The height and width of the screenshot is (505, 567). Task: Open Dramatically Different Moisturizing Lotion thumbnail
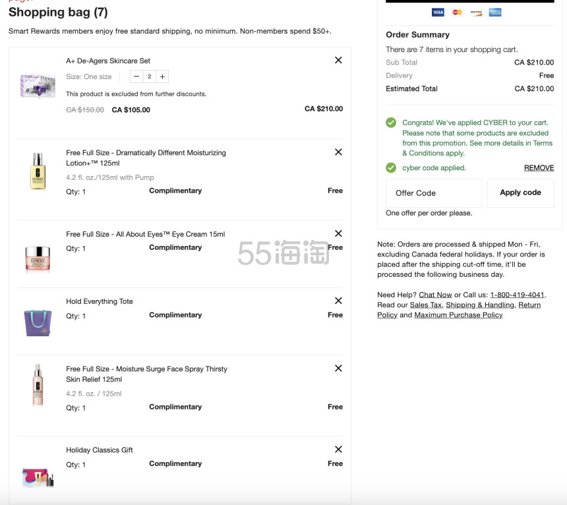(x=38, y=171)
